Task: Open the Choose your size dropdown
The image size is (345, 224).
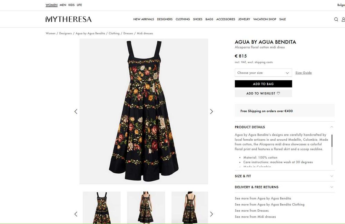Action: pyautogui.click(x=263, y=73)
